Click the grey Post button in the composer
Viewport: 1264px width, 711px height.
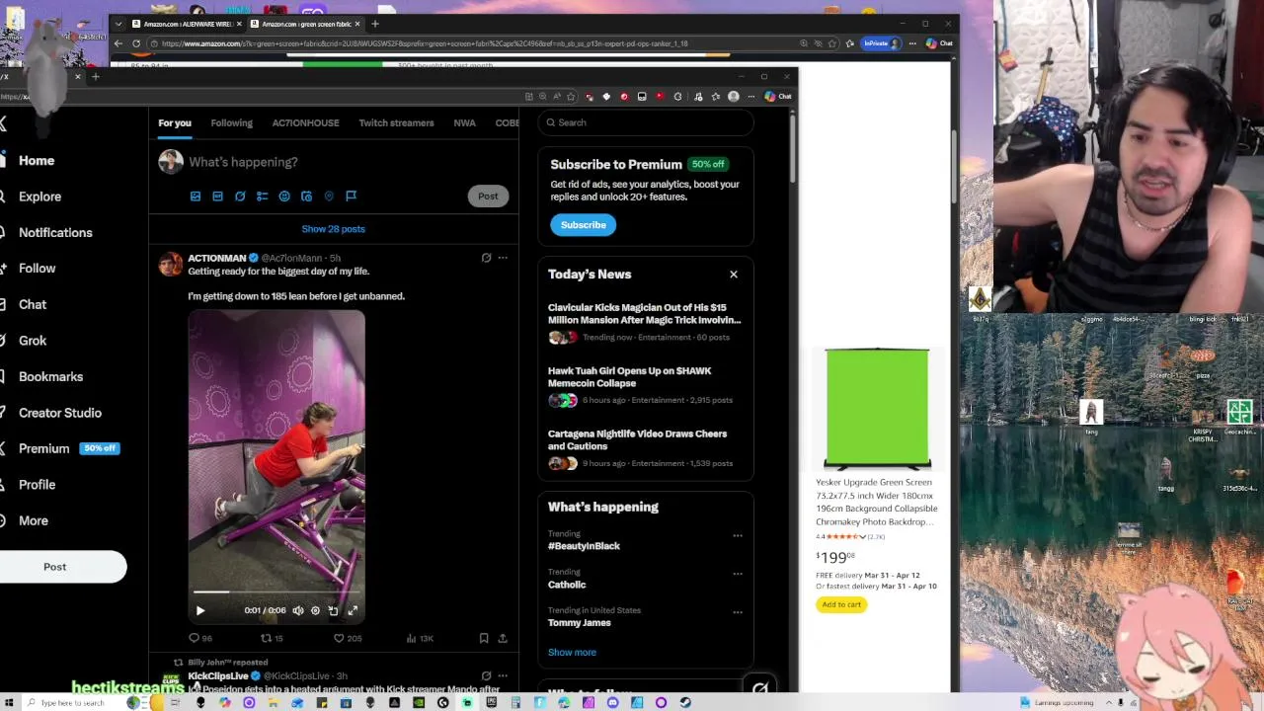488,196
